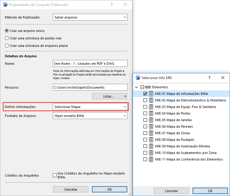230x196 pixels.
Task: Select row MIE-11 Mapa de Conferência dos Elementos
Action: pyautogui.click(x=181, y=160)
